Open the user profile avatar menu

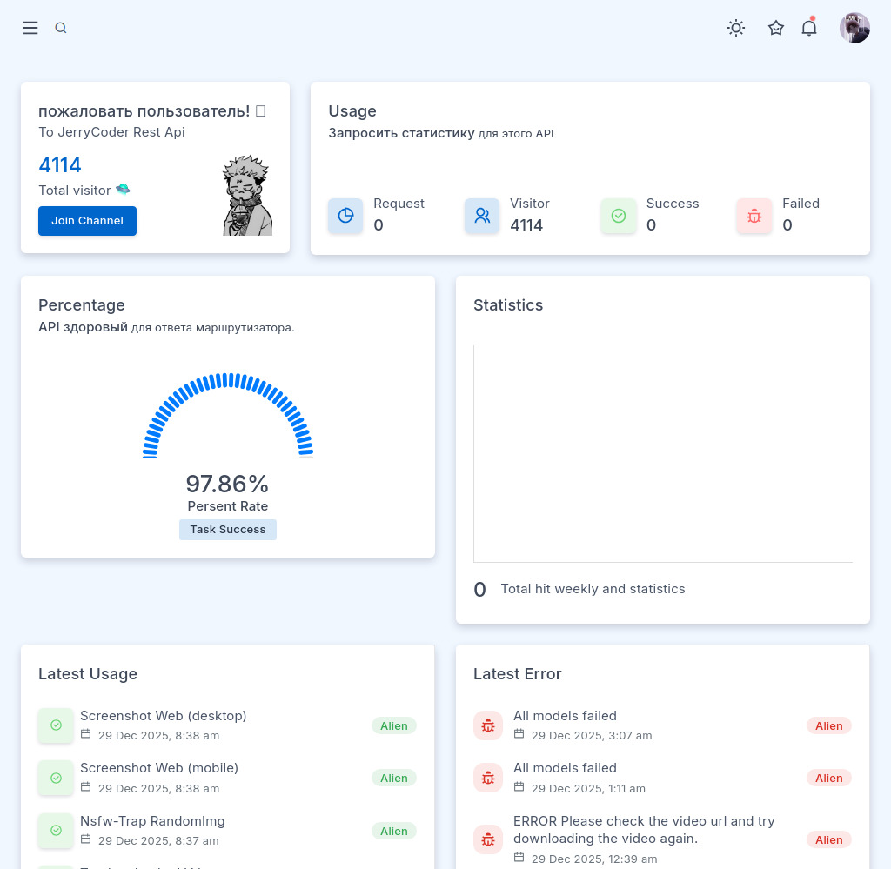pos(854,28)
